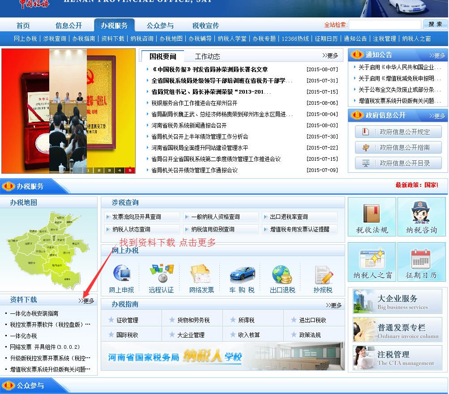Switch to the 国税要闻 headlines tab
This screenshot has height=394, width=449.
162,56
